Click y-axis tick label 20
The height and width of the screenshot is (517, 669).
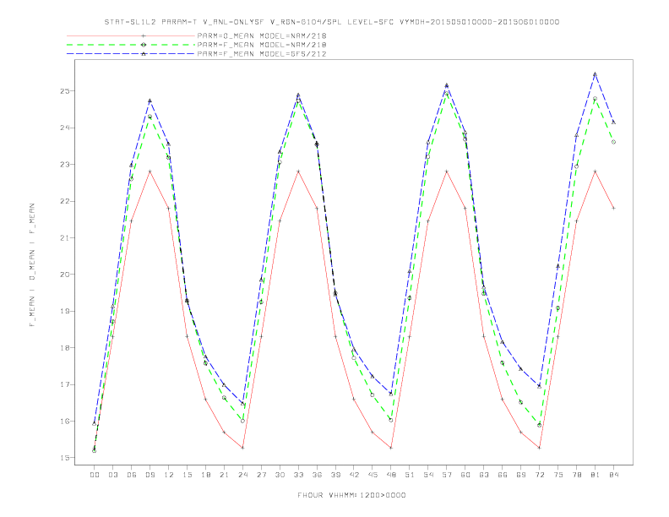tap(64, 275)
